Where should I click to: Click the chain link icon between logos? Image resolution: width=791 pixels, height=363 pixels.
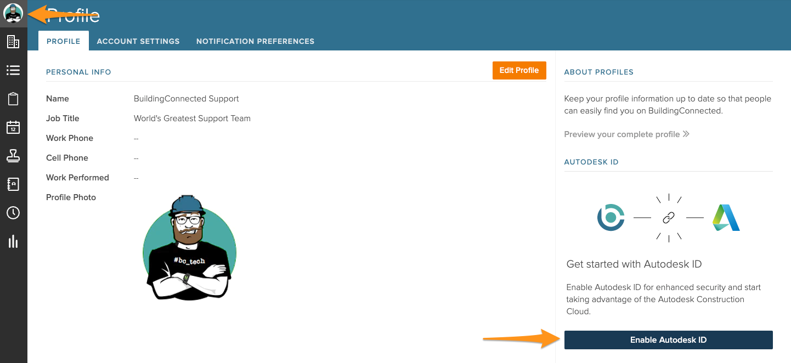click(x=668, y=218)
